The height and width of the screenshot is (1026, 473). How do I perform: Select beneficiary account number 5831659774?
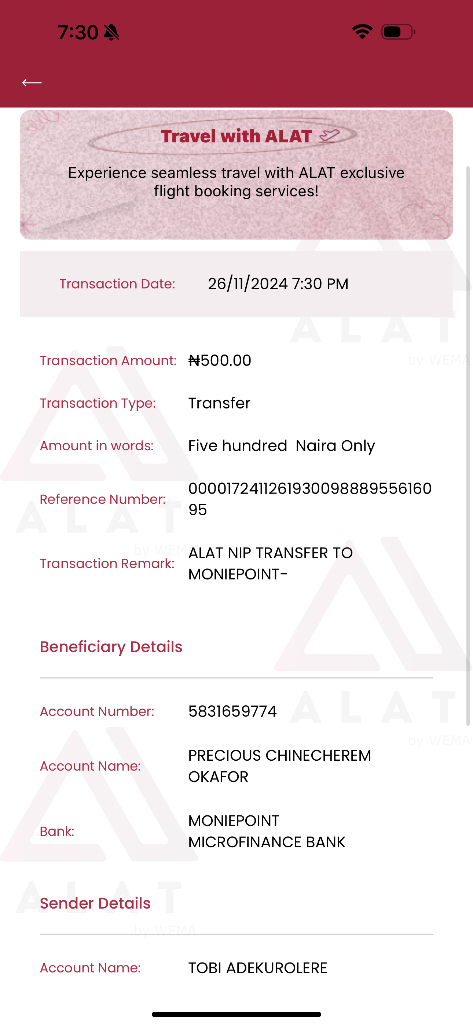pyautogui.click(x=232, y=712)
